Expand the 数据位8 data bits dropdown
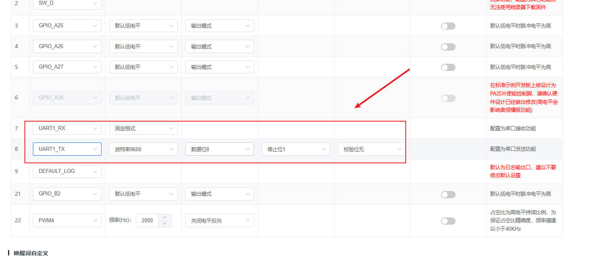The height and width of the screenshot is (264, 594). (220, 149)
